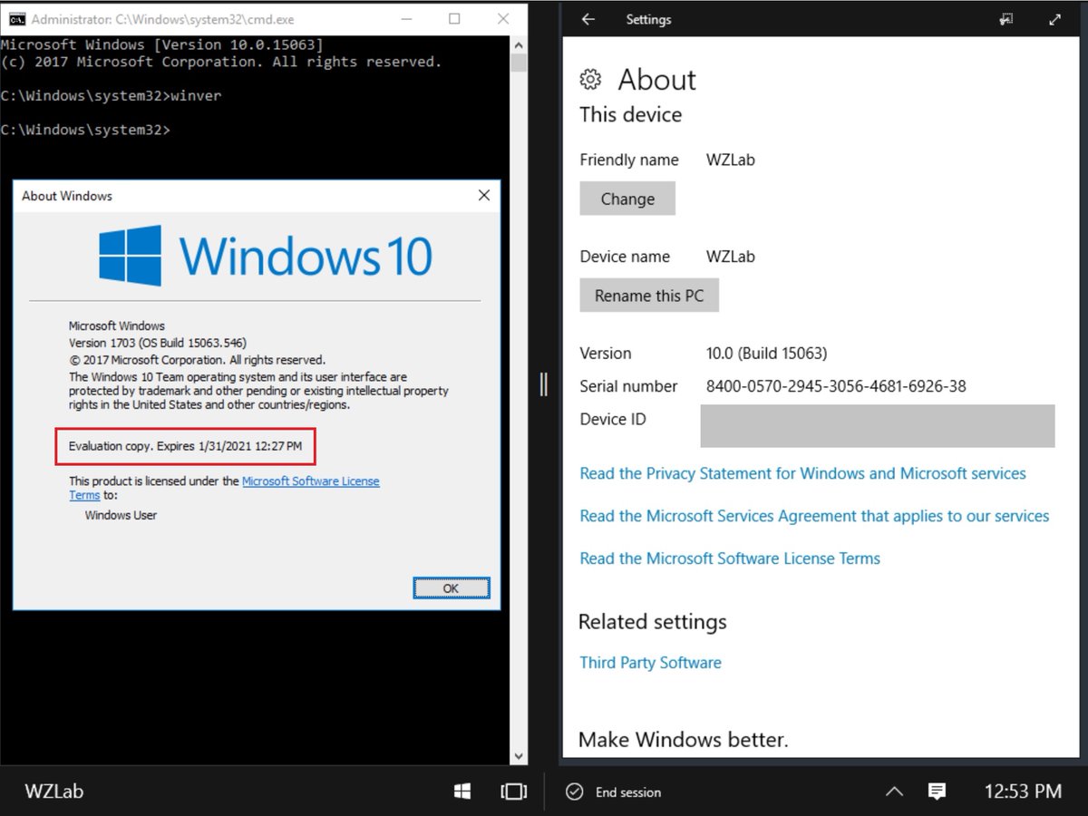Click the Windows 10 logo in winver
This screenshot has height=816, width=1088.
click(266, 256)
